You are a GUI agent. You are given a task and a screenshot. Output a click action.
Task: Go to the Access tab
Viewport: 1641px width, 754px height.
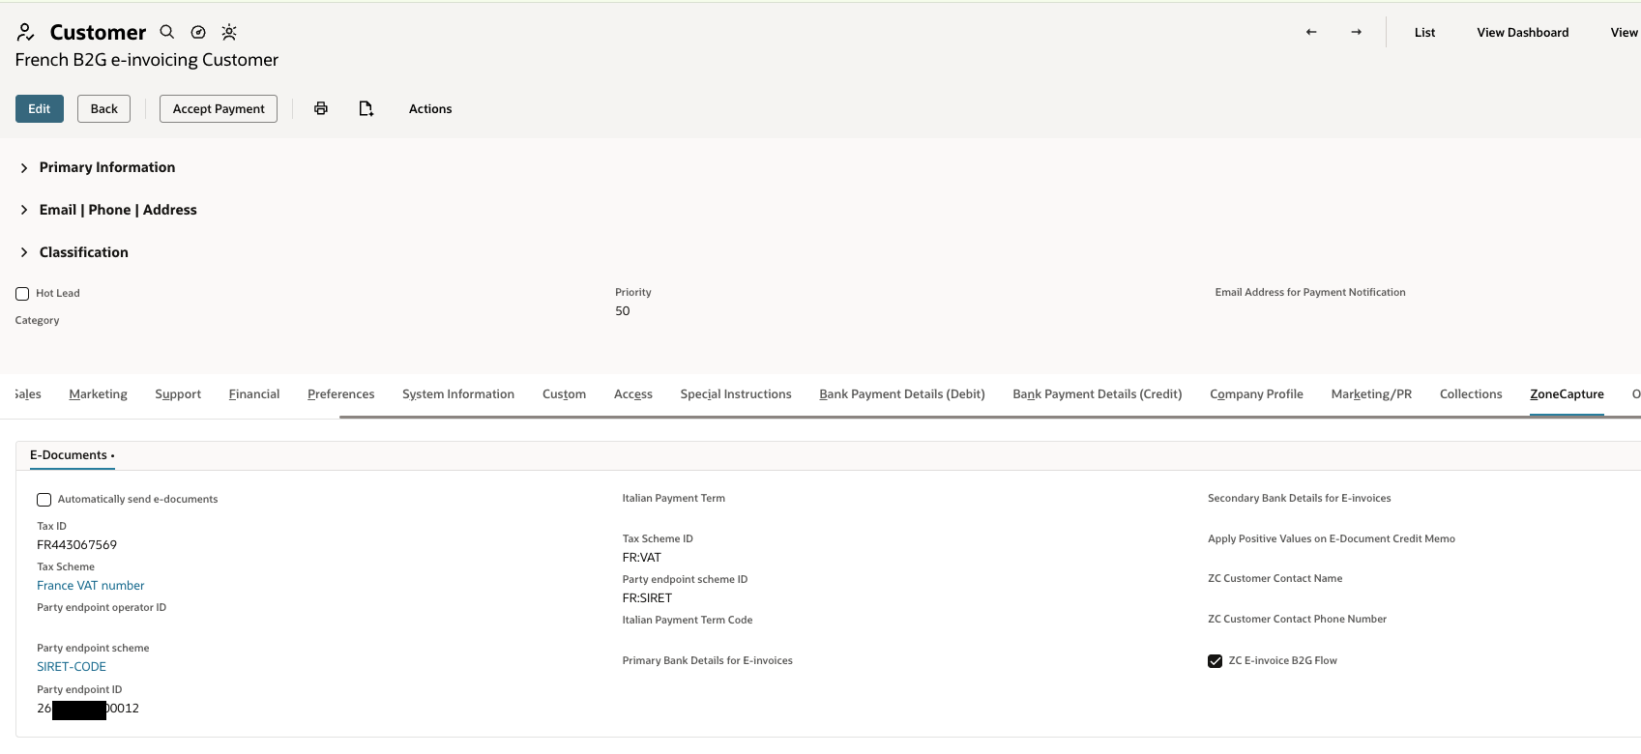point(633,394)
